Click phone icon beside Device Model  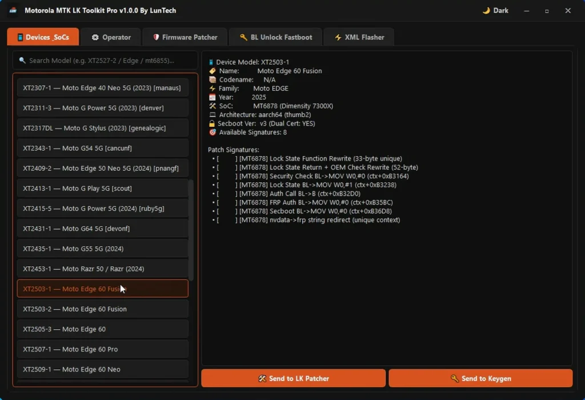(x=211, y=62)
